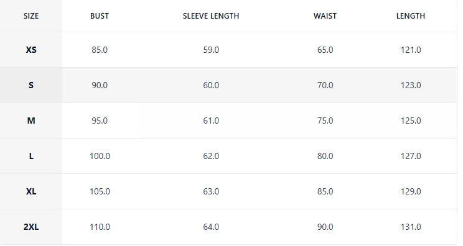
Task: Click sleeve length value 64.0 for 2XL
Action: pos(211,227)
